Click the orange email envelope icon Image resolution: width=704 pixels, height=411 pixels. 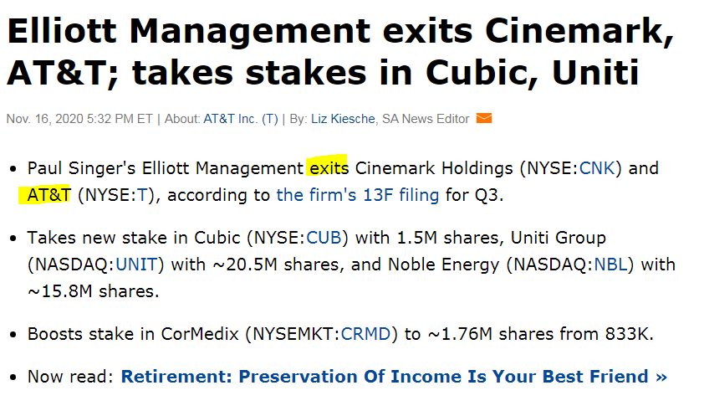(484, 119)
